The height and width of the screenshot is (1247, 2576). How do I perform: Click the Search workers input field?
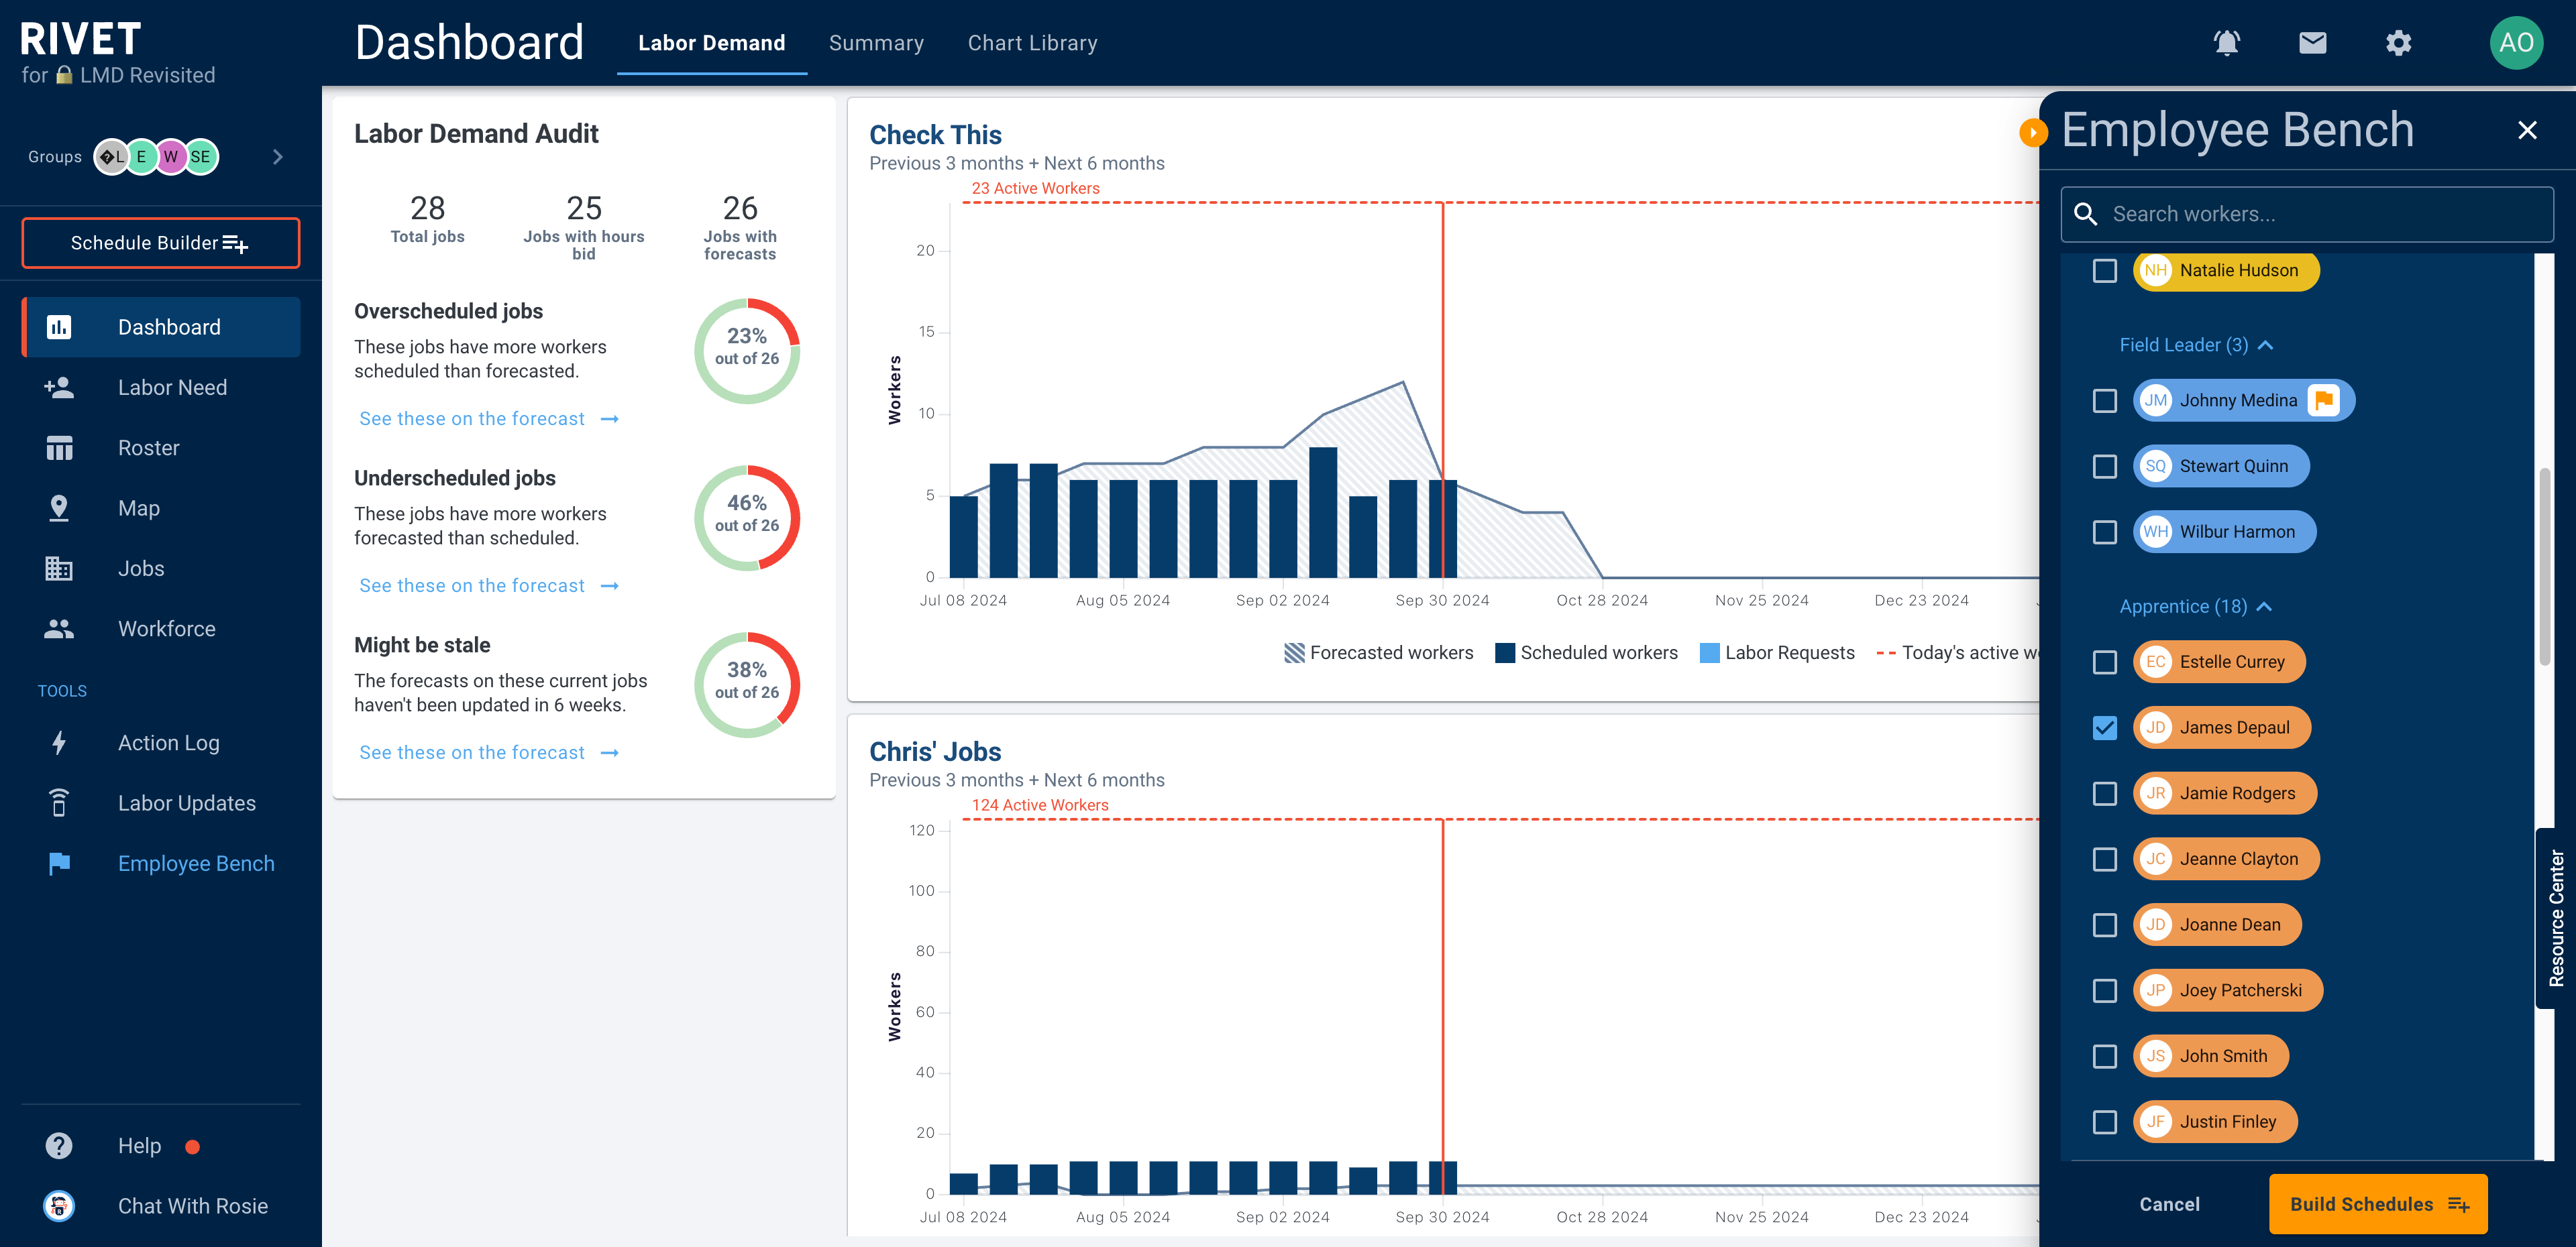coord(2307,214)
